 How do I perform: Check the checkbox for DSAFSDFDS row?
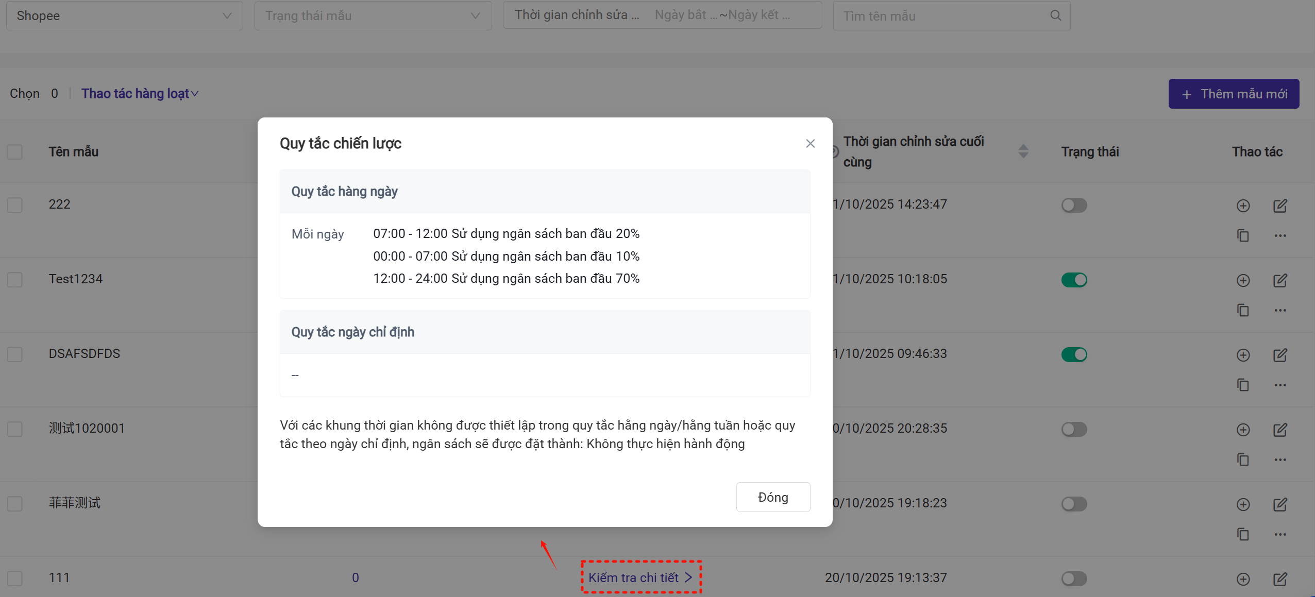pyautogui.click(x=15, y=354)
